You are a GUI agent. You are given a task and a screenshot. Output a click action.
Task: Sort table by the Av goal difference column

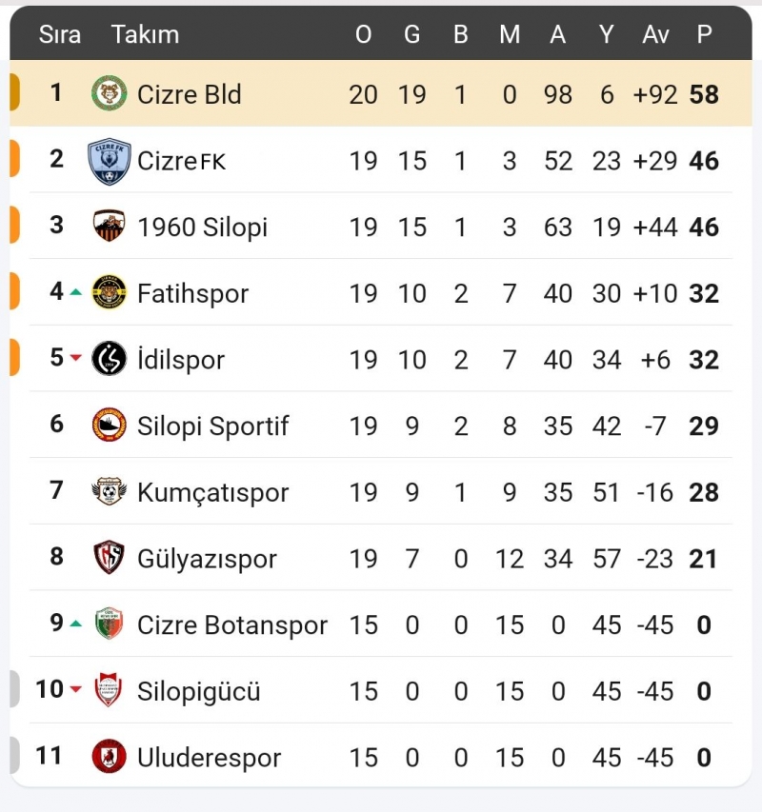654,34
